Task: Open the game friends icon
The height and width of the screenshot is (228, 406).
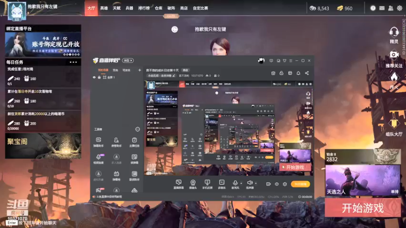Action: click(391, 8)
